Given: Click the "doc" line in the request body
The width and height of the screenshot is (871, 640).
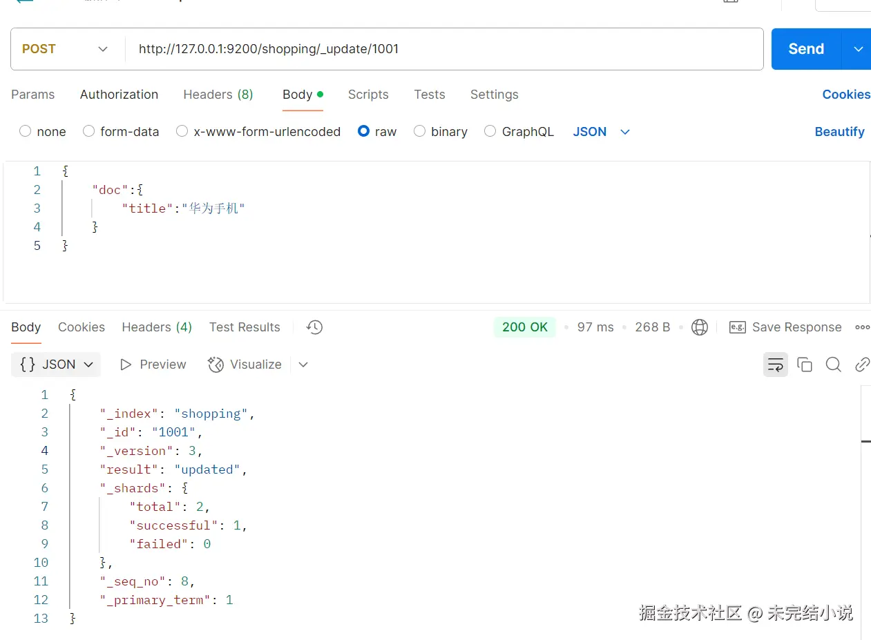Looking at the screenshot, I should point(117,189).
